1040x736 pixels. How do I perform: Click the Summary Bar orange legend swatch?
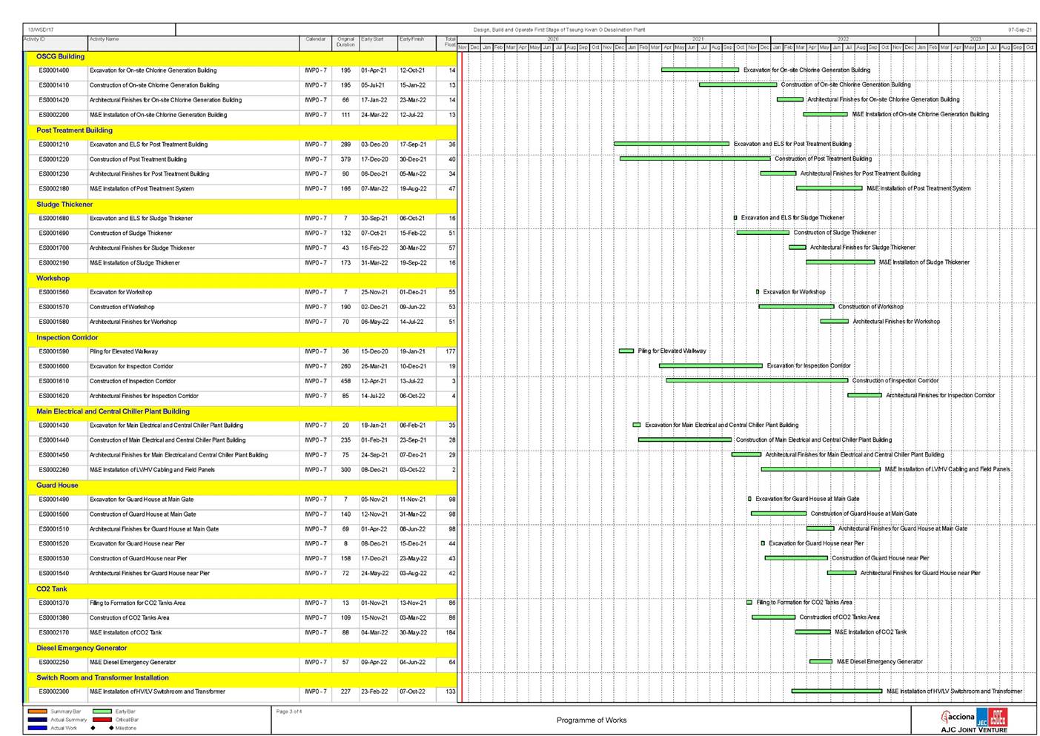37,712
